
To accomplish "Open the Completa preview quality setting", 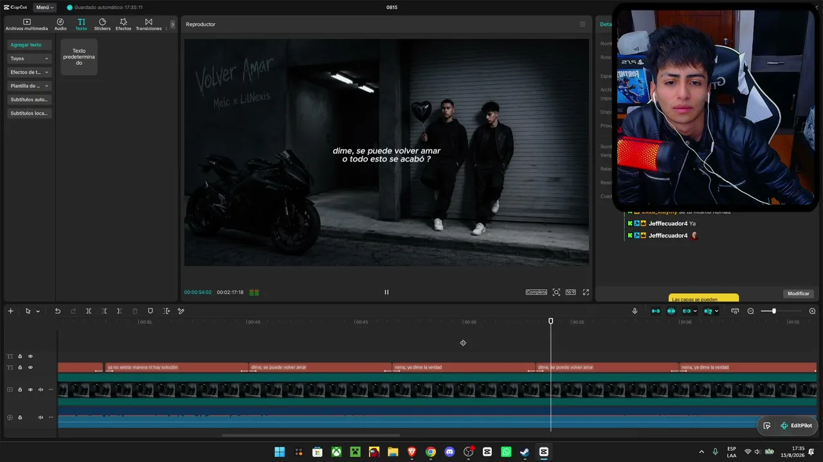I will pyautogui.click(x=536, y=292).
